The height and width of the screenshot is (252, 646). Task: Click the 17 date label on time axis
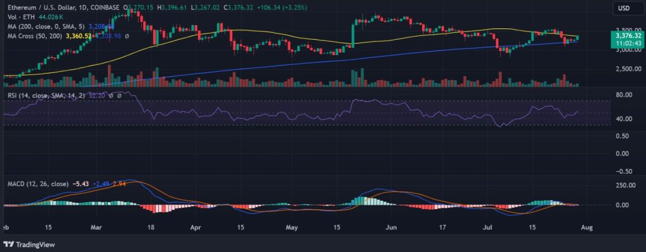click(443, 227)
